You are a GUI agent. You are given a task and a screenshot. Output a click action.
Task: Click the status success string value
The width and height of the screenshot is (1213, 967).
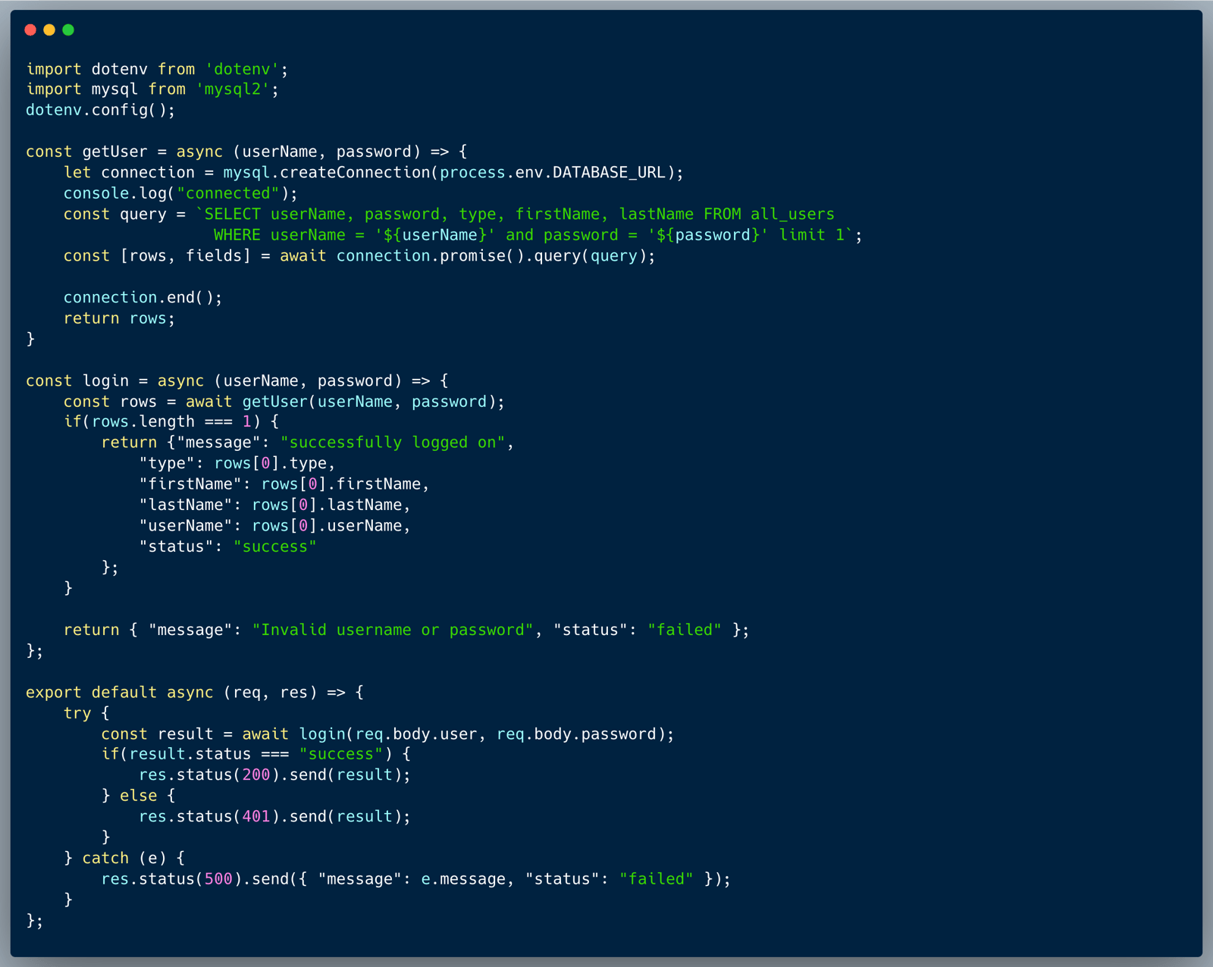(275, 546)
